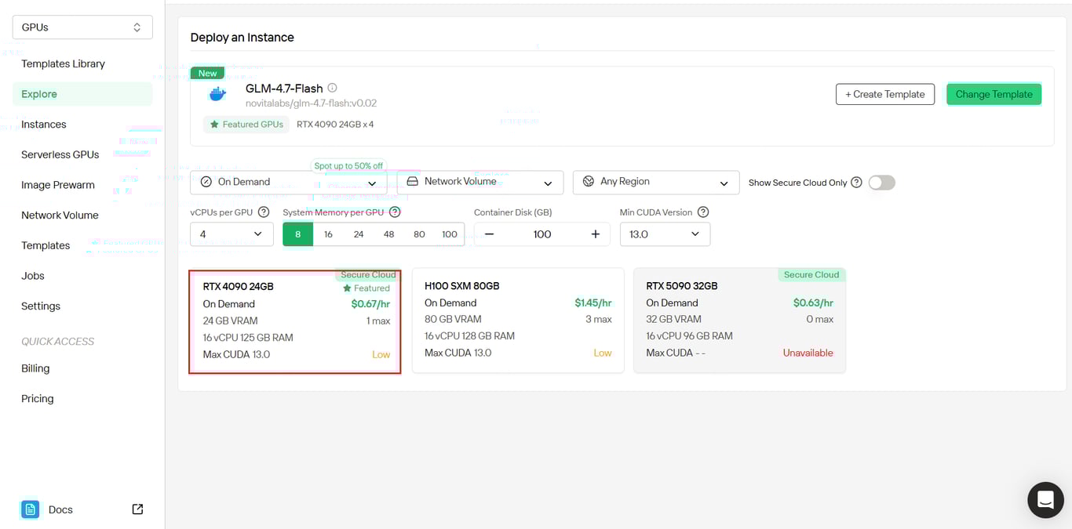Open the Docs link
Screen dimensions: 1072x529
tap(60, 509)
